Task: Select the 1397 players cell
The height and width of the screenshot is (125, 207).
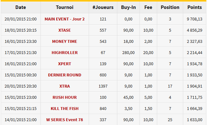Action: pos(103,86)
